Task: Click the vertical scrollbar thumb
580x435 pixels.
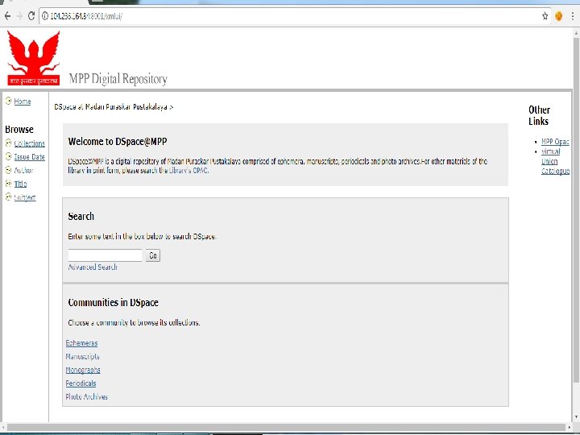Action: 576,209
